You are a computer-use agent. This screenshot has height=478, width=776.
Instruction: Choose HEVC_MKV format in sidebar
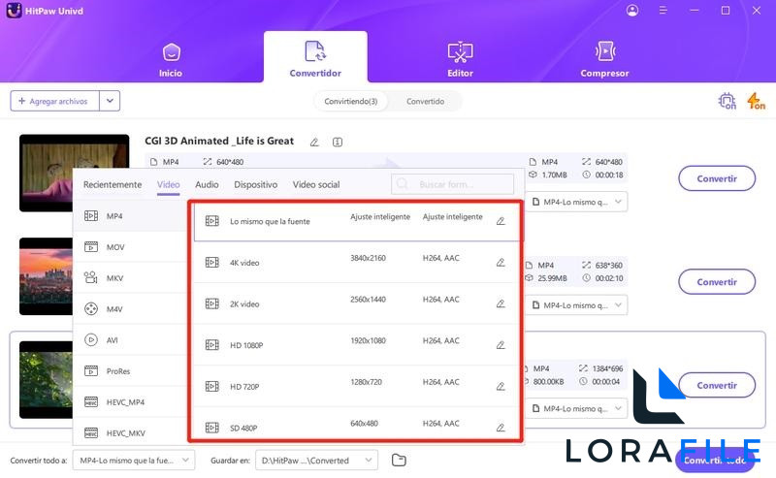(x=130, y=432)
